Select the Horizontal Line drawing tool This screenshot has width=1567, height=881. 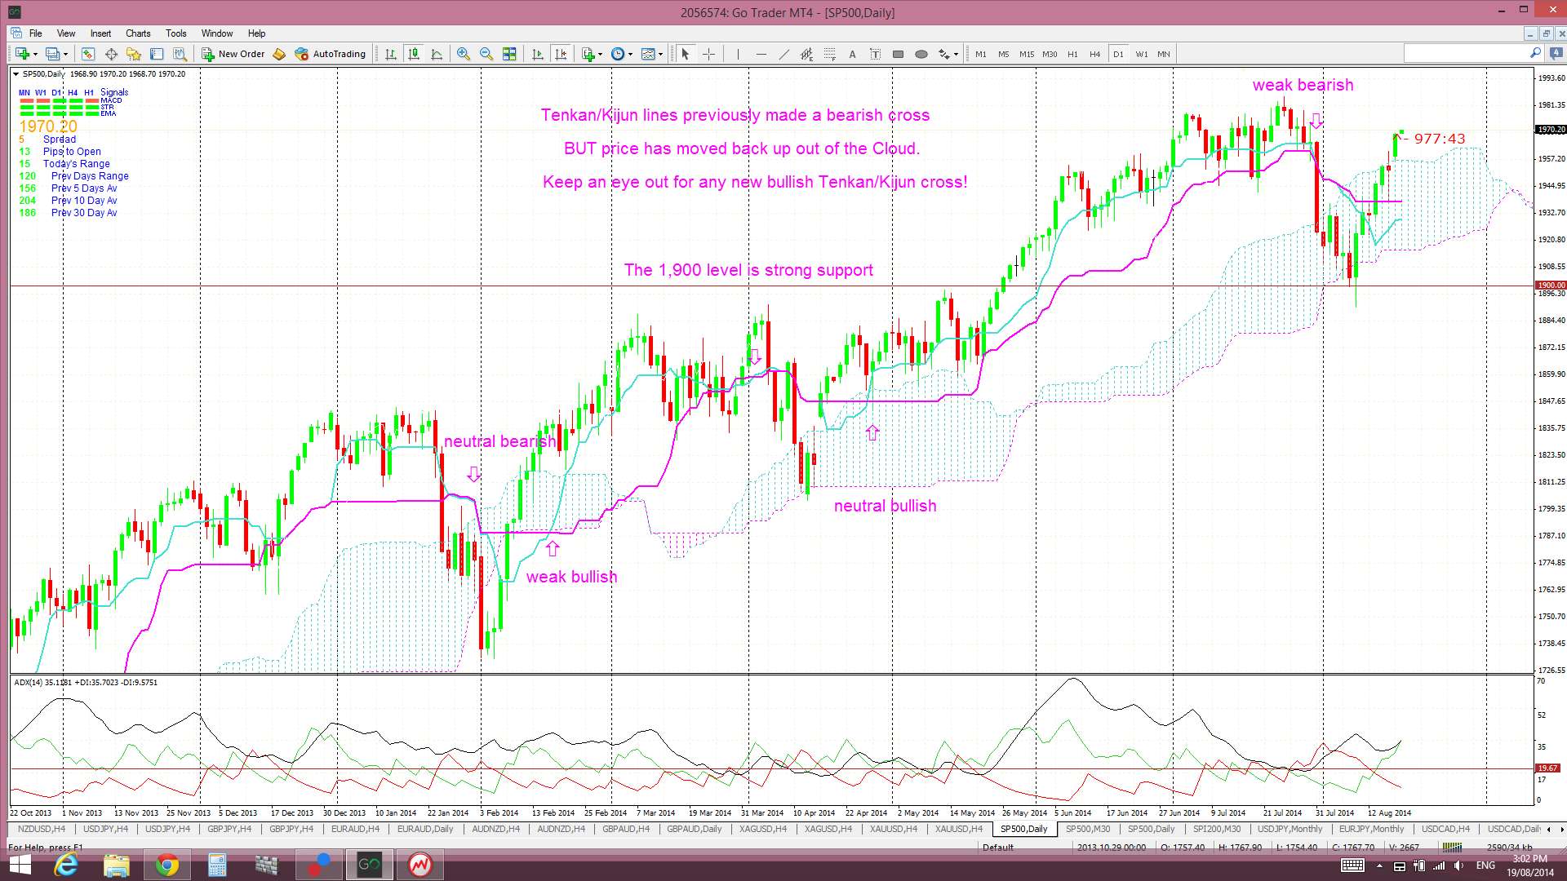(x=761, y=54)
